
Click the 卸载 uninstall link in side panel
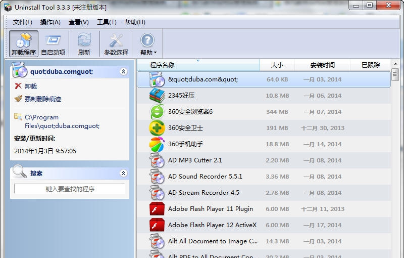click(31, 86)
